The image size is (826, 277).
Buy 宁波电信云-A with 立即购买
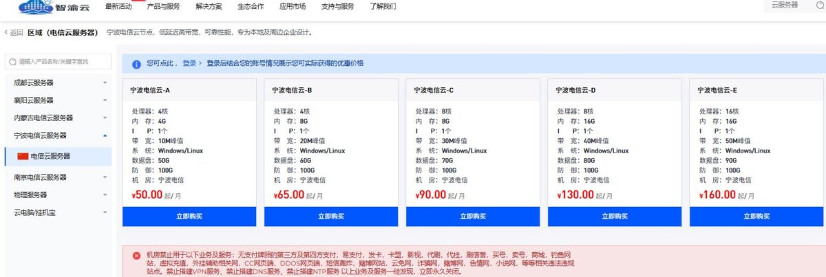(x=189, y=217)
